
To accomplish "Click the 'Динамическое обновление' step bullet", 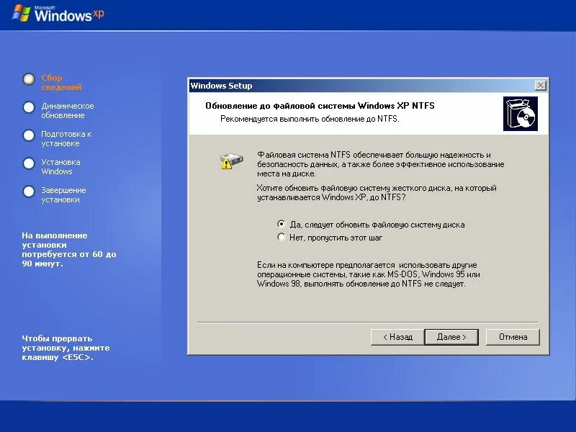I will click(29, 107).
